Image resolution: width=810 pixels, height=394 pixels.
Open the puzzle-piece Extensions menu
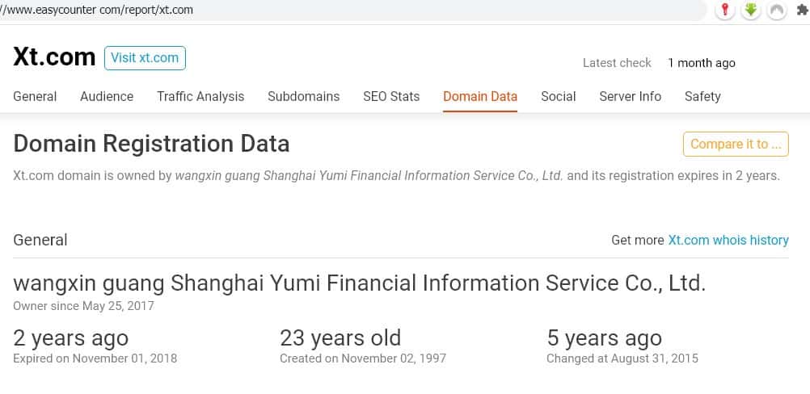click(802, 10)
